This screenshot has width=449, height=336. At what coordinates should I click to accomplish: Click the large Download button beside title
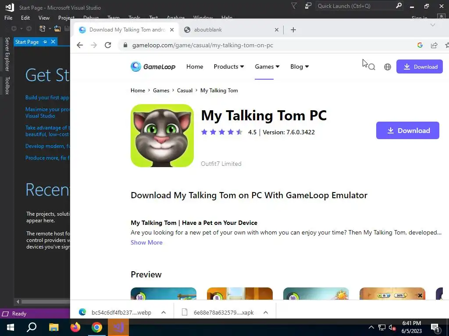pyautogui.click(x=408, y=130)
